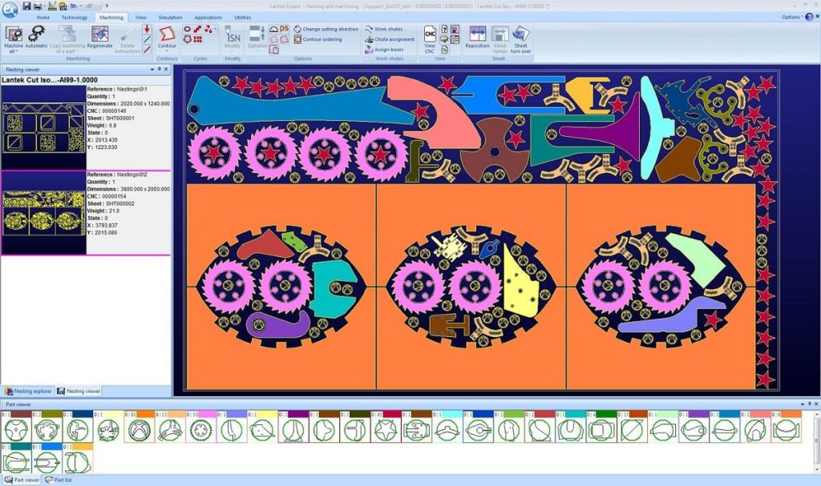The width and height of the screenshot is (821, 486).
Task: Select the View CNC icon
Action: tap(428, 33)
